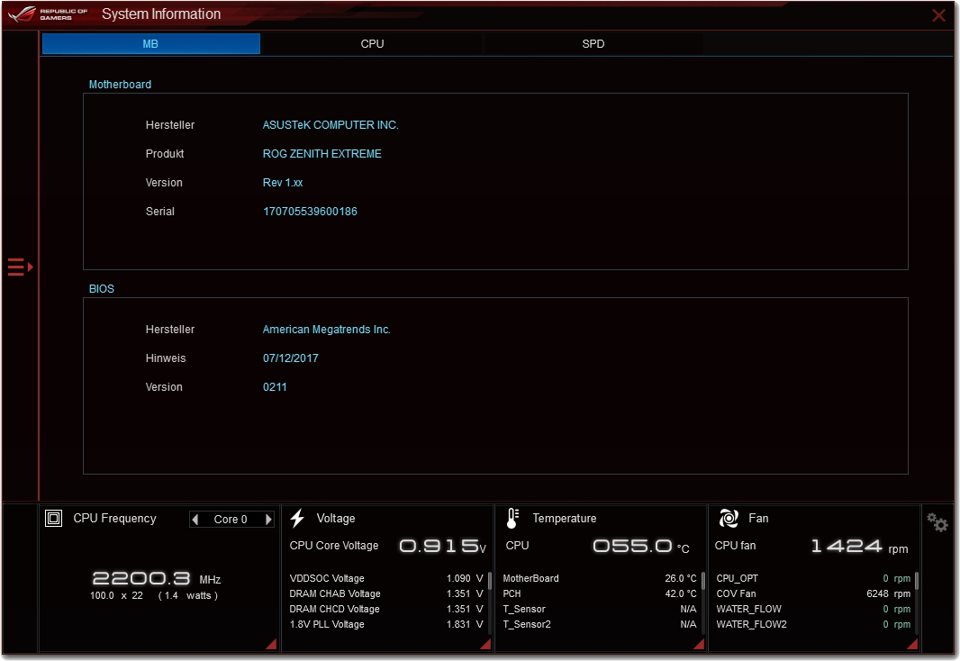Screen dimensions: 960x661
Task: Click the WATER_FLOW row
Action: 814,609
